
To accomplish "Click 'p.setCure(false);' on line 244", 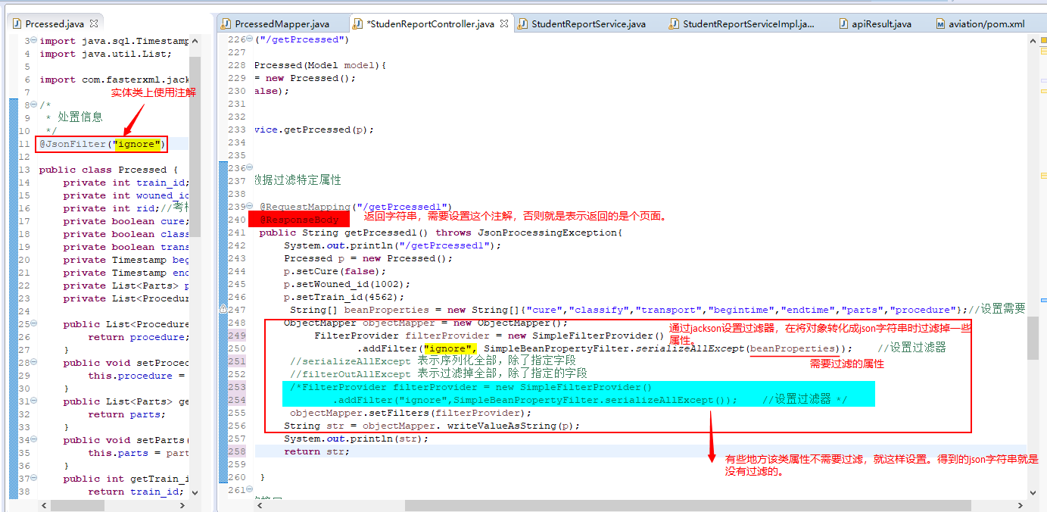I will tap(335, 271).
